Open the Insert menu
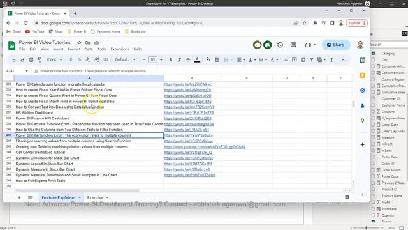The width and height of the screenshot is (408, 230). (x=58, y=49)
